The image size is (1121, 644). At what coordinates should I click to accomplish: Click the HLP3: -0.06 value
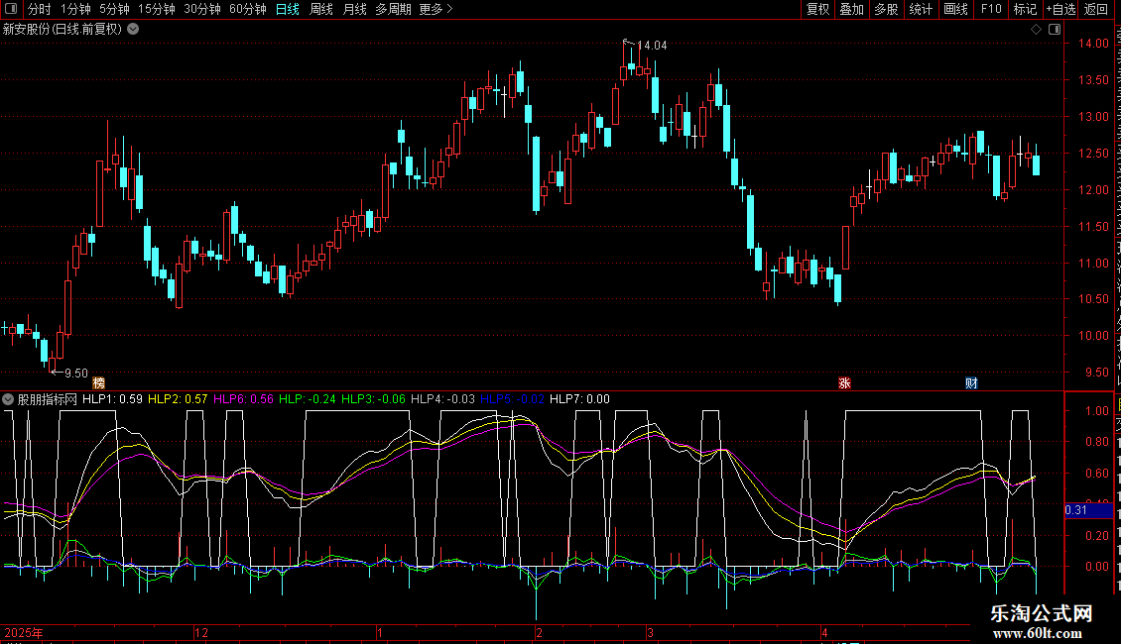(x=373, y=399)
